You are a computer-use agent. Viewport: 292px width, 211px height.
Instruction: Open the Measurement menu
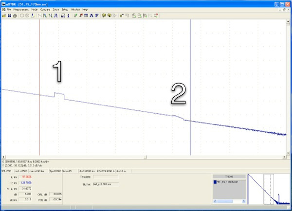point(21,10)
